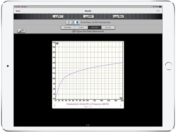The width and height of the screenshot is (176, 132).
Task: Tap the graph page indicator dots
Action: point(88,107)
